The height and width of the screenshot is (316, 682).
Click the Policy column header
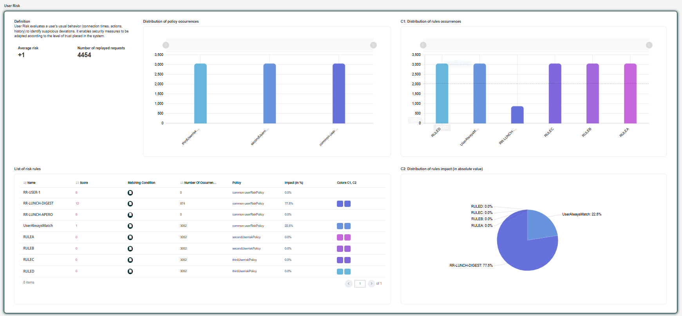(x=237, y=183)
